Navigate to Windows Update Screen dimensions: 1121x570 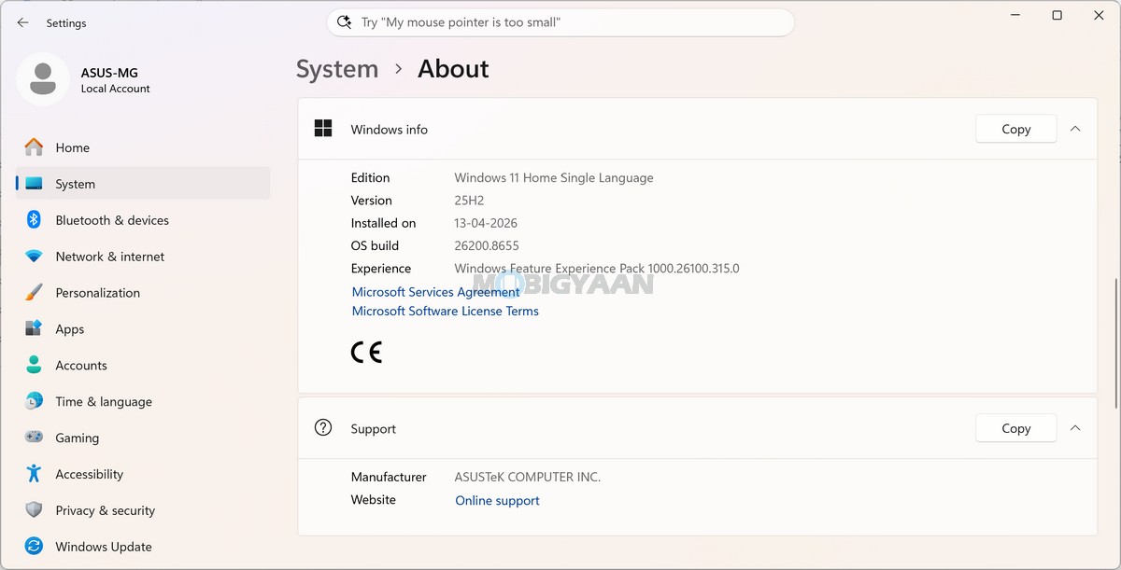(143, 547)
